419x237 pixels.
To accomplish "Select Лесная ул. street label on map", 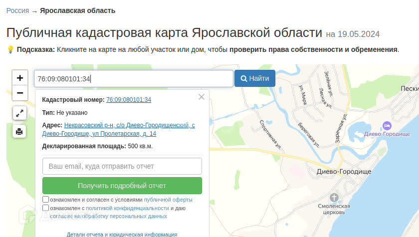I will pos(325,98).
